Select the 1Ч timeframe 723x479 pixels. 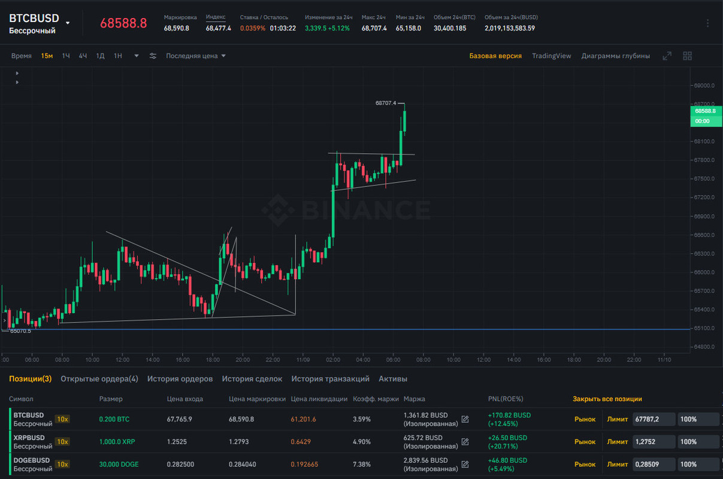[66, 56]
